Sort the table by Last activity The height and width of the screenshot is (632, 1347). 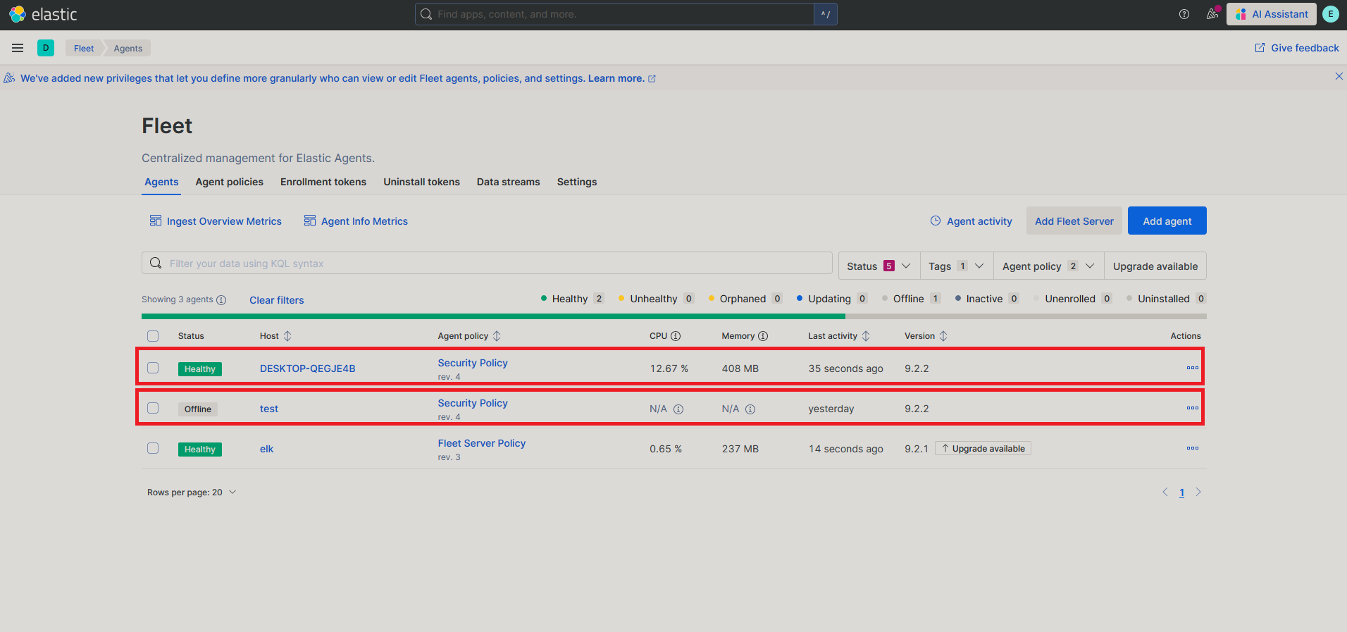[x=839, y=336]
